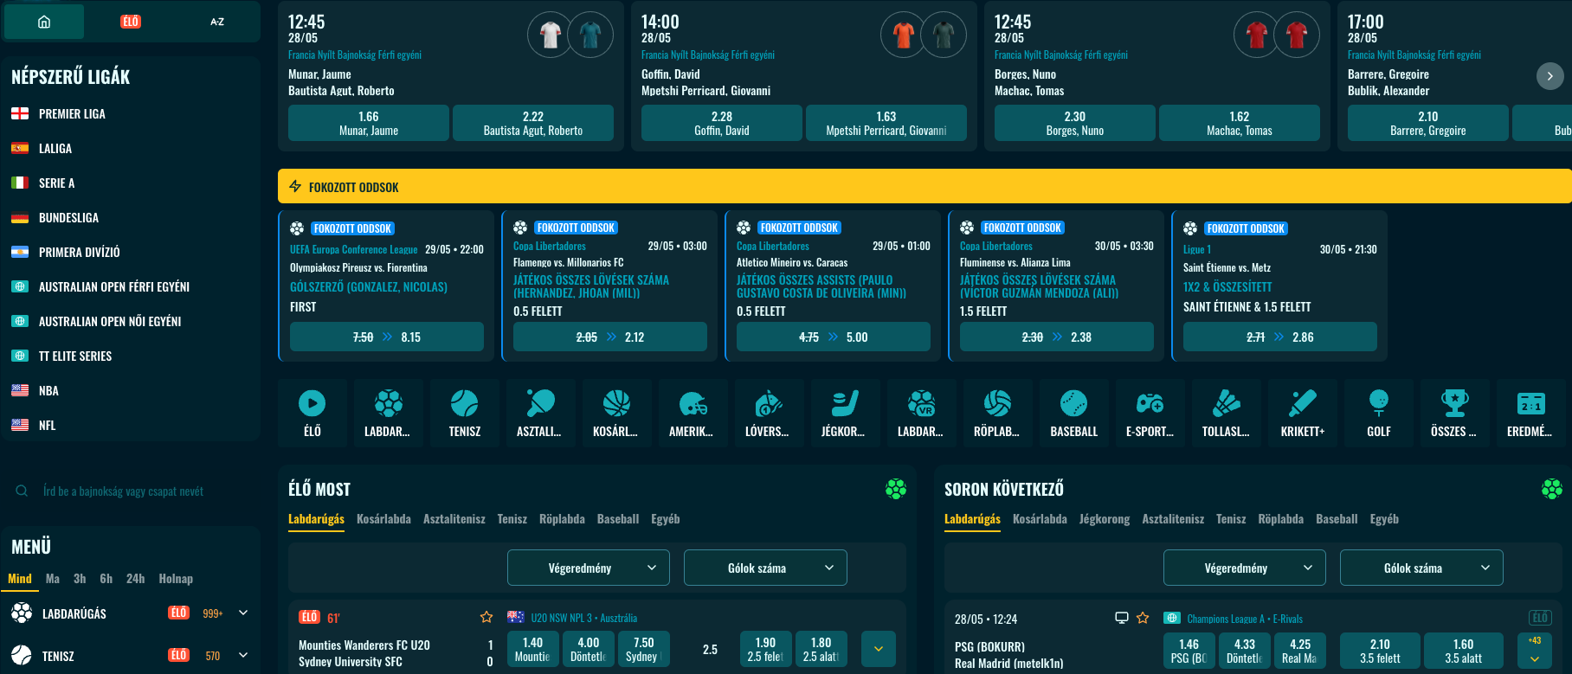1572x674 pixels.
Task: Bet on Munar, Jaume at 1.66
Action: tap(368, 123)
